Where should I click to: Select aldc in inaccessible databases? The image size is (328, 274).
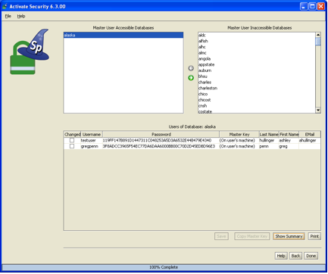(257, 35)
